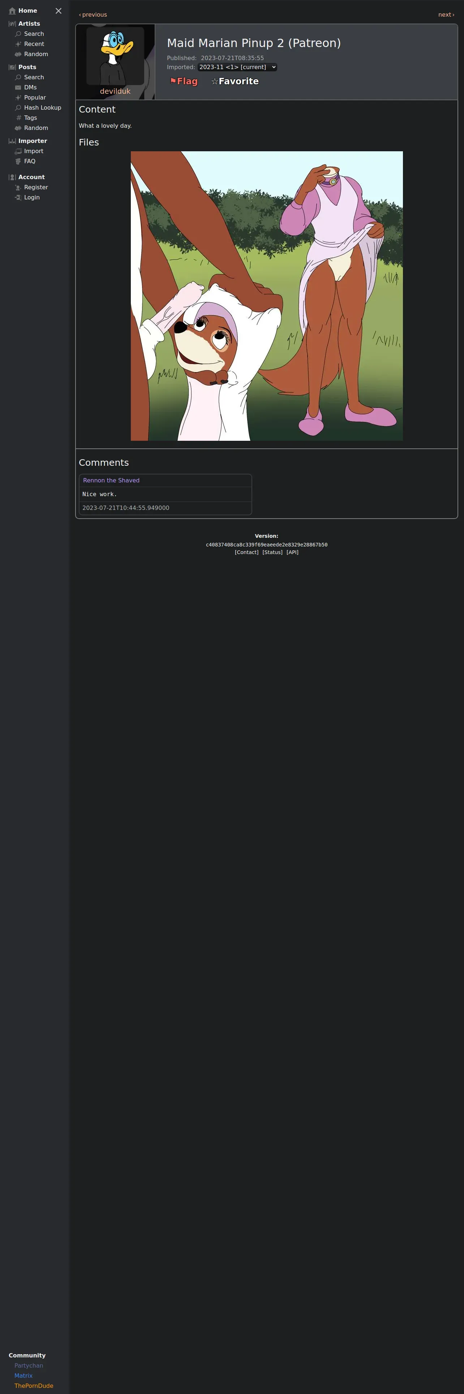Viewport: 464px width, 1394px height.
Task: Open commenter Rennon the Shaved profile
Action: point(111,481)
